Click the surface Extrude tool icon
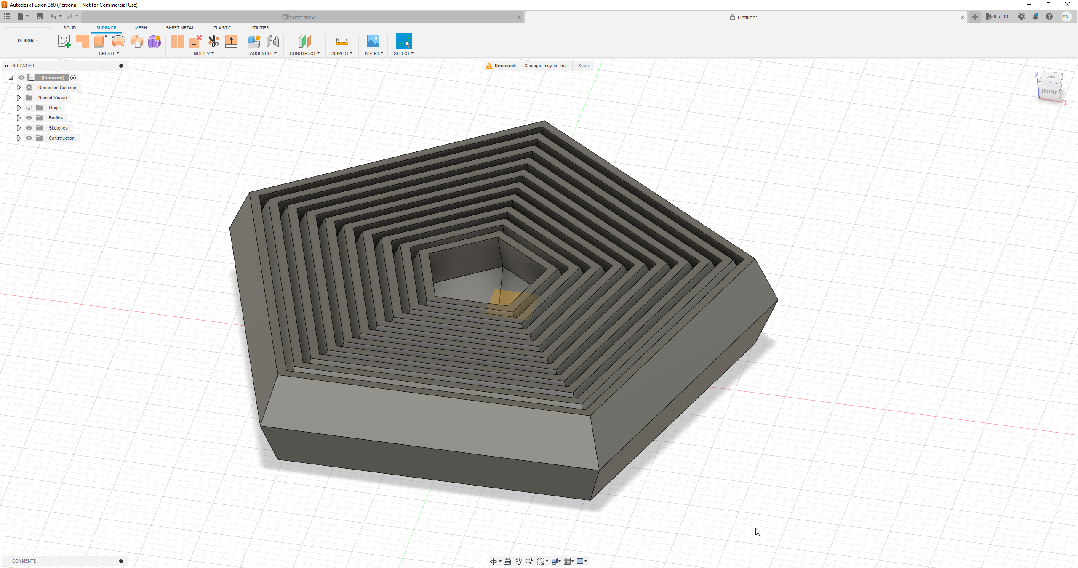This screenshot has height=568, width=1078. tap(100, 41)
